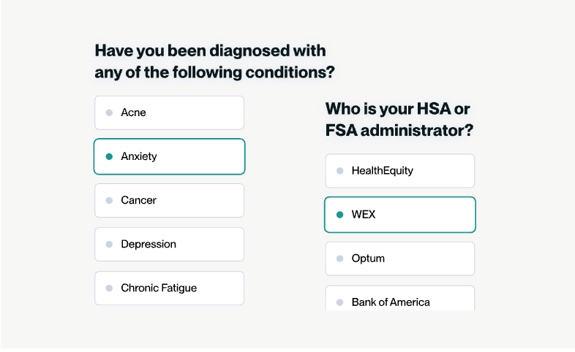Choose the Depression radio dot
Screen dimensions: 575x352
coord(109,244)
